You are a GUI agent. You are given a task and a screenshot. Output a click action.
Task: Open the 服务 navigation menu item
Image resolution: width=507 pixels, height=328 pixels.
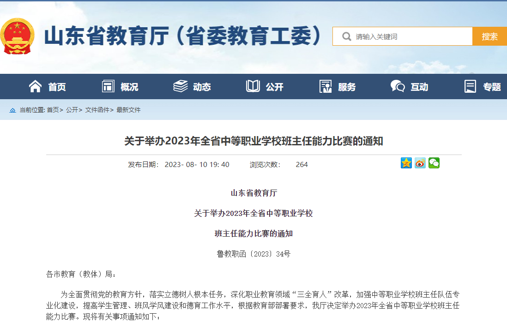pos(347,87)
